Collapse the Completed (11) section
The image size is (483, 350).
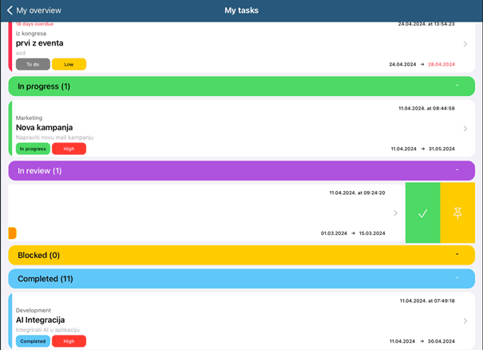coord(457,279)
